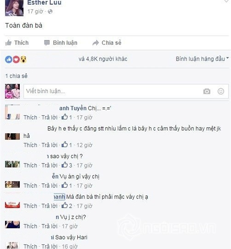The width and height of the screenshot is (231, 249).
Task: Open post options chevron at top right
Action: 226,1
